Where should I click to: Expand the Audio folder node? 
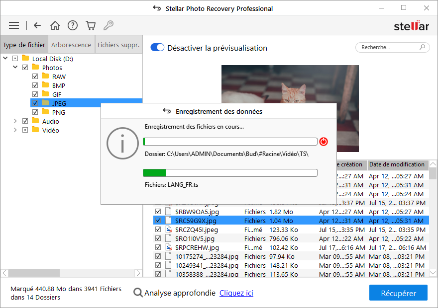[x=15, y=121]
